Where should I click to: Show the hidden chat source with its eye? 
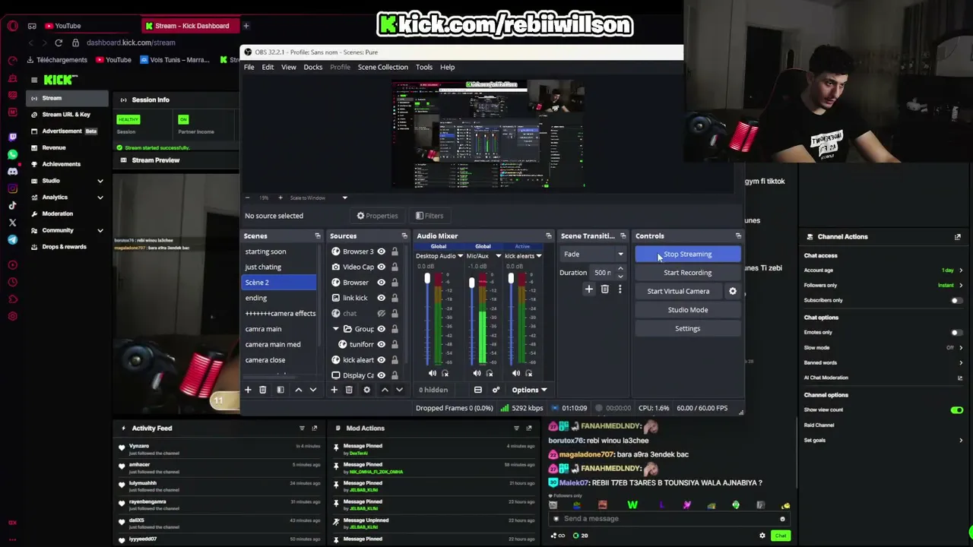382,313
